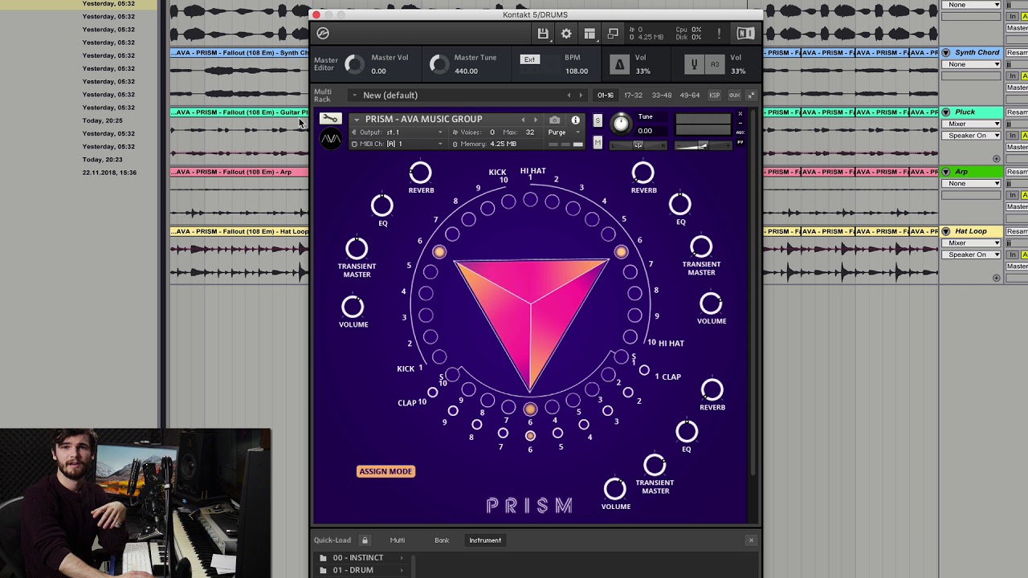Open the PRISM instrument name dropdown arrow
The height and width of the screenshot is (578, 1028).
pyautogui.click(x=357, y=120)
